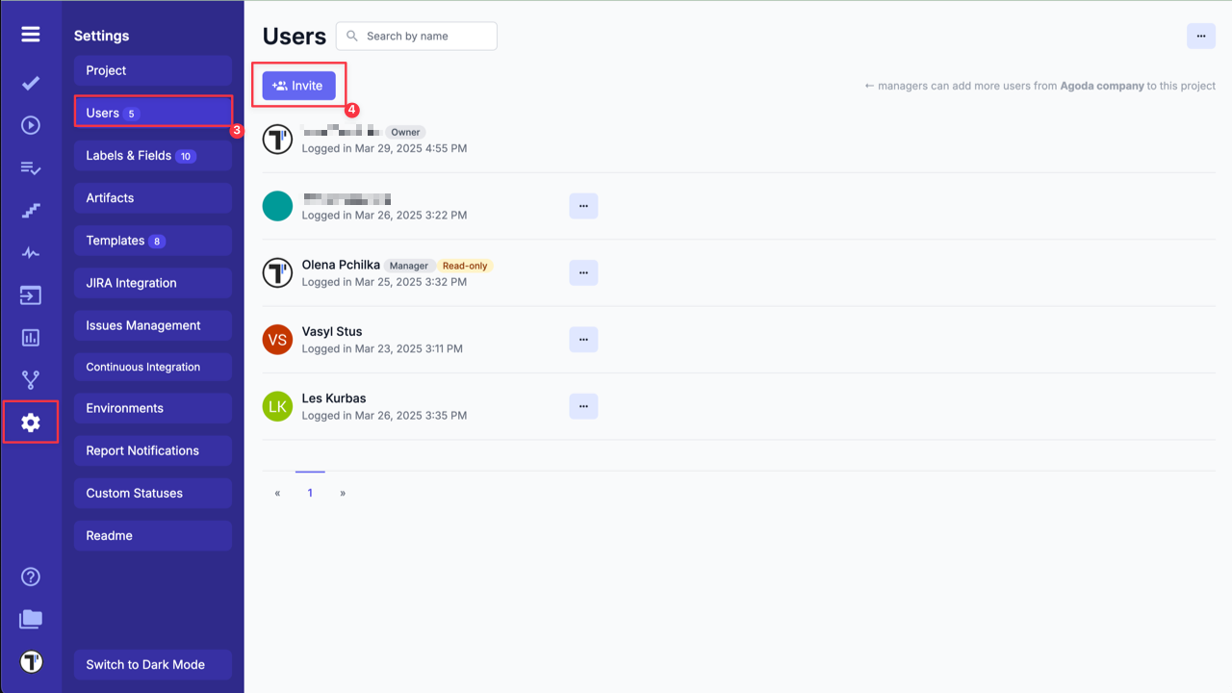The height and width of the screenshot is (693, 1232).
Task: Click the Invite button
Action: pyautogui.click(x=299, y=85)
